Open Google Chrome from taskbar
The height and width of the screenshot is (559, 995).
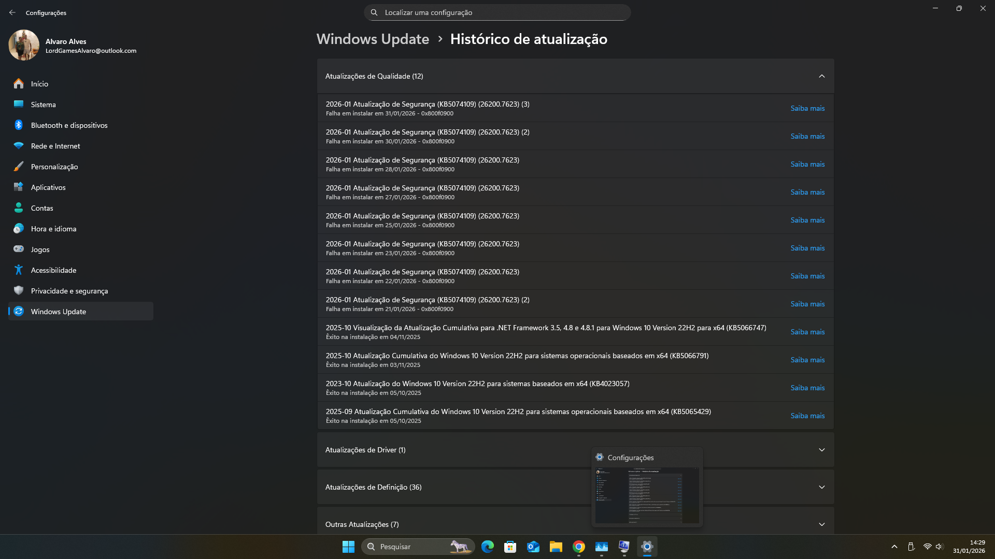tap(579, 547)
